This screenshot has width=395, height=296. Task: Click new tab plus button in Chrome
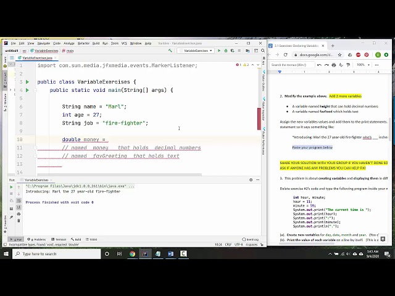(x=333, y=46)
